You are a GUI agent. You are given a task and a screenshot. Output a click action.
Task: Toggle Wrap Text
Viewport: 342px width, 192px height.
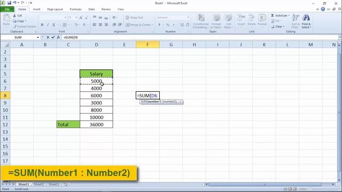134,18
